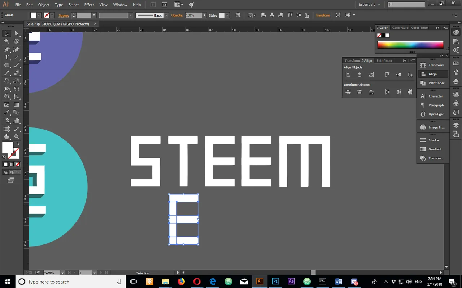Select the Scale tool
Viewport: 462px width, 288px height.
[x=16, y=81]
